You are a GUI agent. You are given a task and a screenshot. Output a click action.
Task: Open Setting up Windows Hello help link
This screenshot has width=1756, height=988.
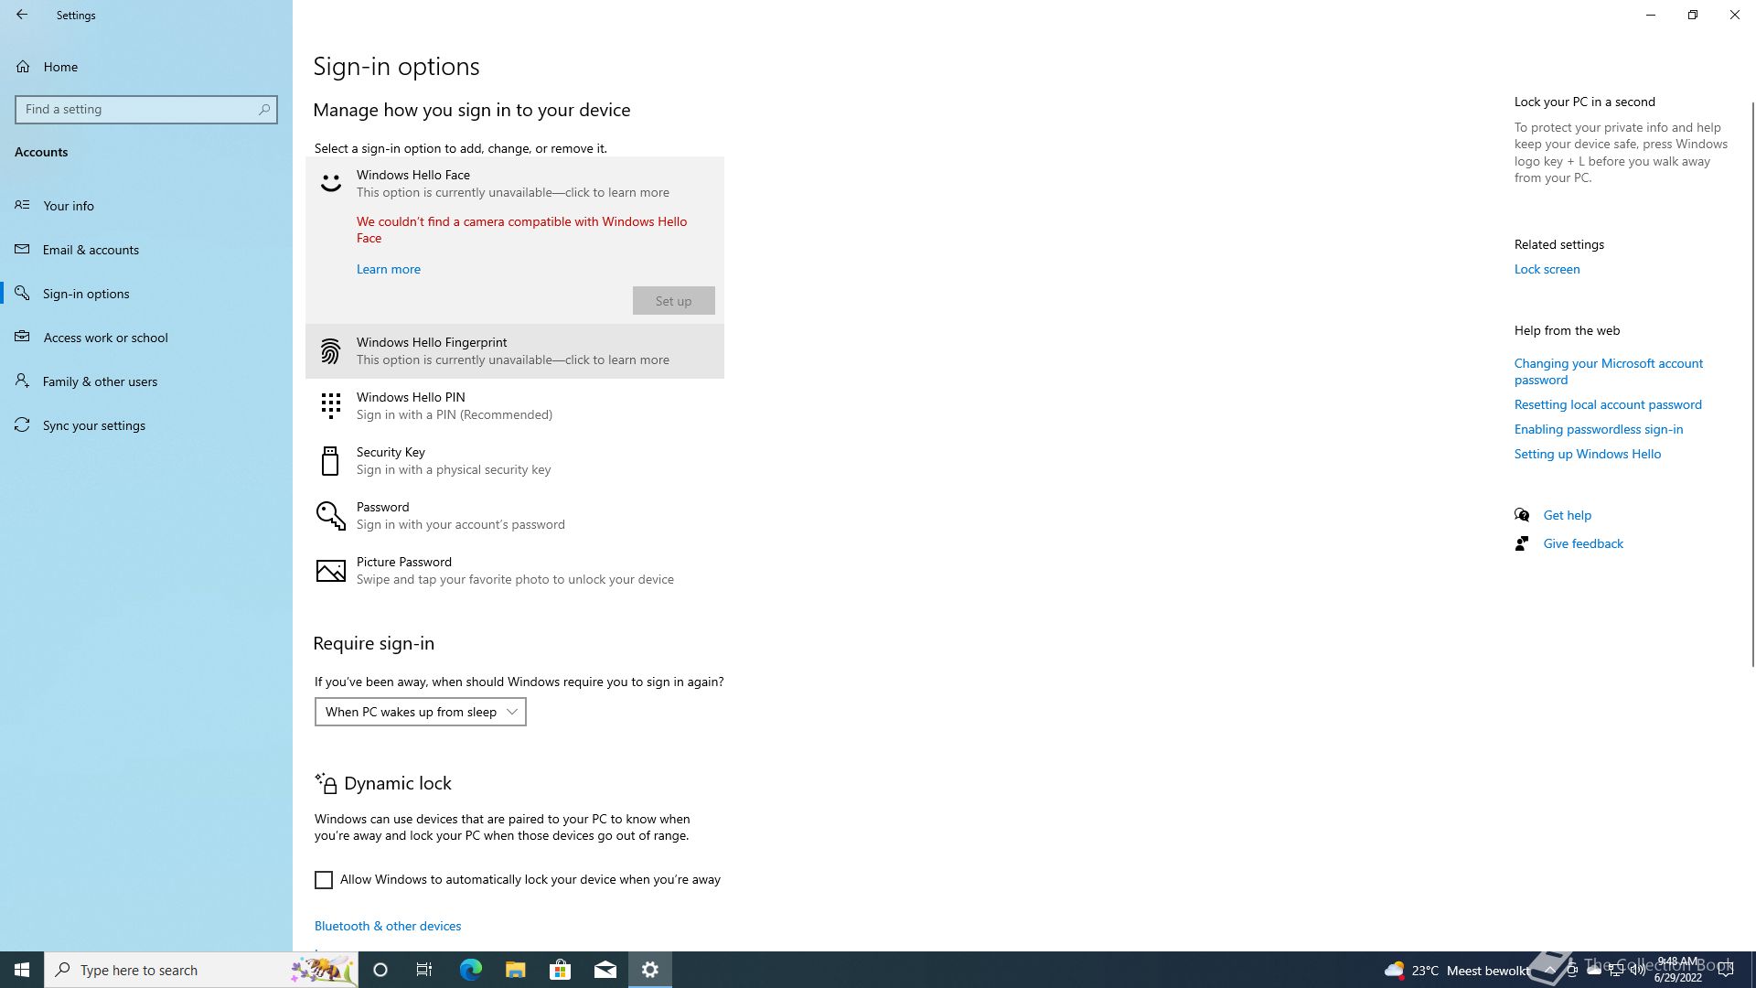click(x=1587, y=454)
